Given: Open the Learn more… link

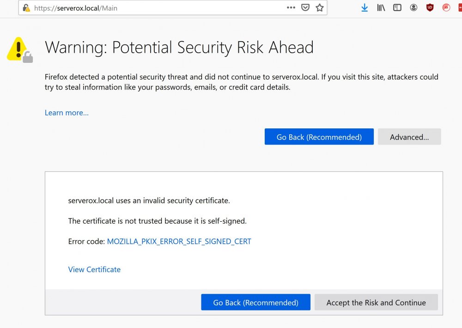Looking at the screenshot, I should tap(67, 113).
